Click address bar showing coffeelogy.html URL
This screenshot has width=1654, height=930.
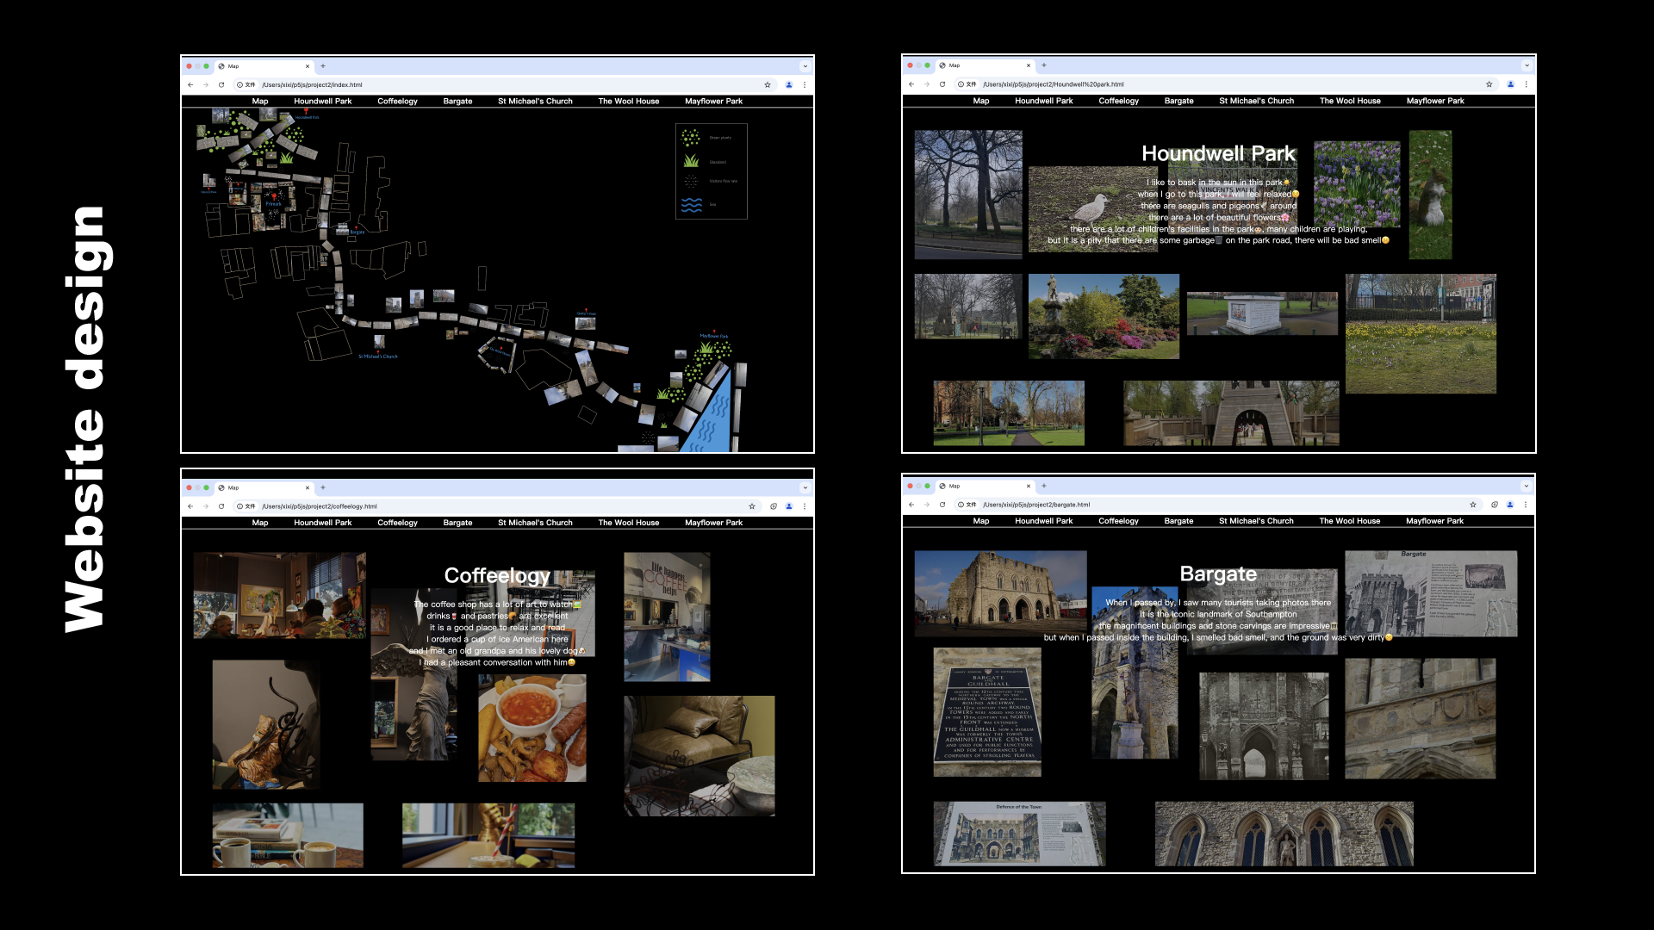[x=495, y=506]
